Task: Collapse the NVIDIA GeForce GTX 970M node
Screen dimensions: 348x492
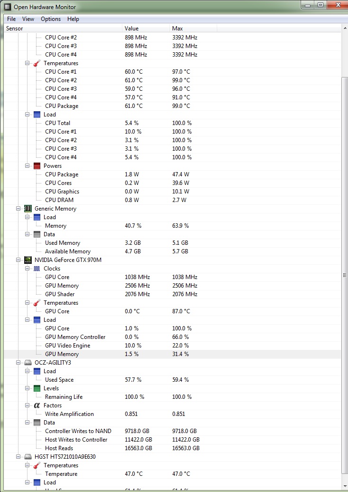Action: 18,260
